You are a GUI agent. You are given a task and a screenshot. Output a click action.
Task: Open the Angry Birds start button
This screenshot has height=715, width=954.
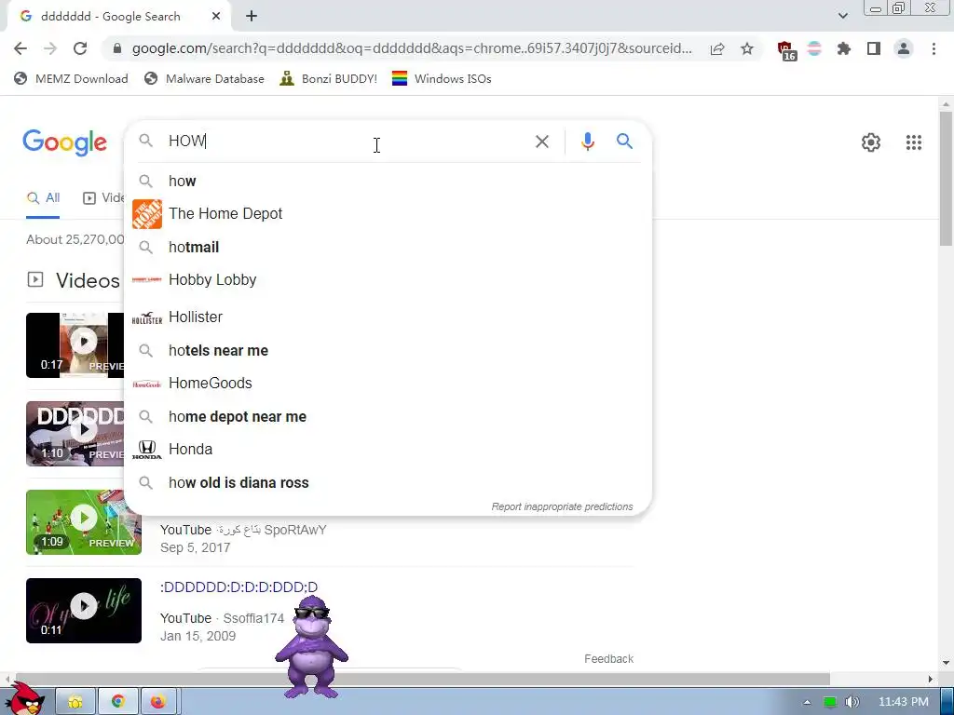pos(24,699)
